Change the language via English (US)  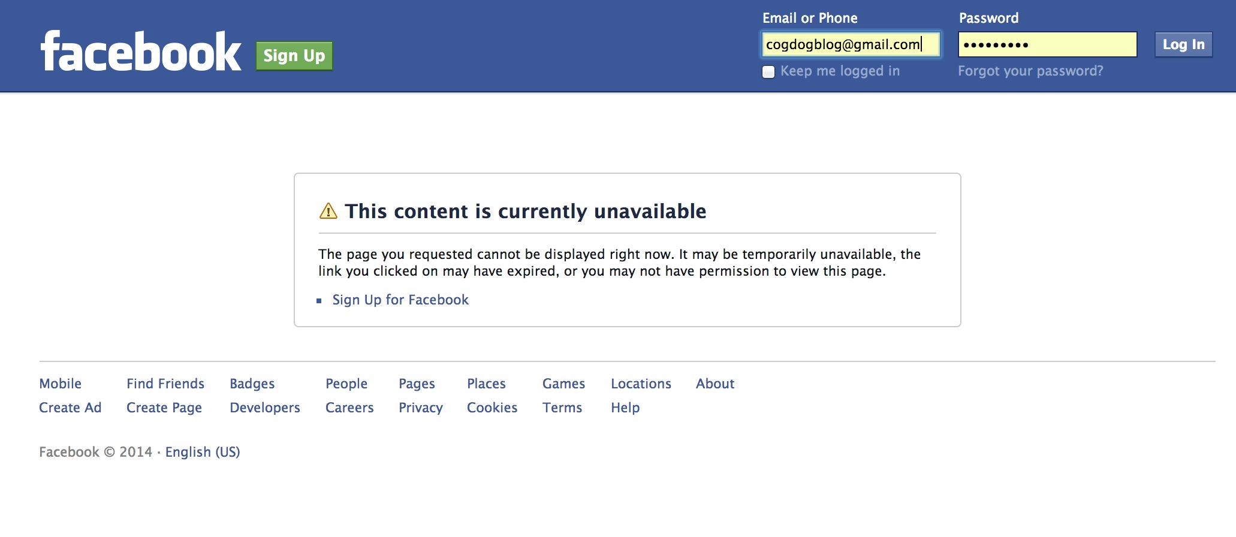click(202, 451)
